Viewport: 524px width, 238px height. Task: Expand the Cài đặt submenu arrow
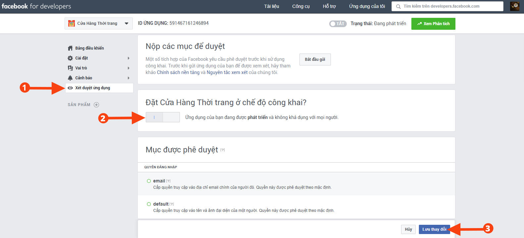click(129, 58)
